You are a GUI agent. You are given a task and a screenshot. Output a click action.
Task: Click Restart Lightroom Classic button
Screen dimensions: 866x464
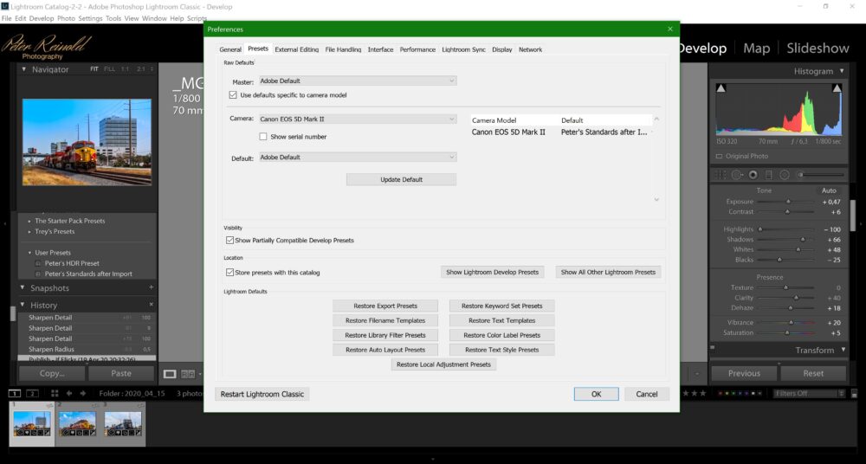click(x=262, y=394)
